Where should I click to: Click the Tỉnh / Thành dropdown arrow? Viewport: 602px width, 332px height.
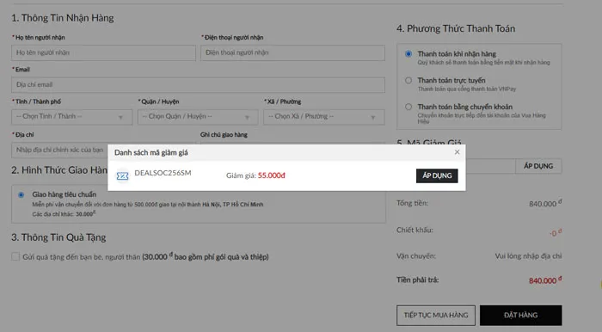click(120, 117)
